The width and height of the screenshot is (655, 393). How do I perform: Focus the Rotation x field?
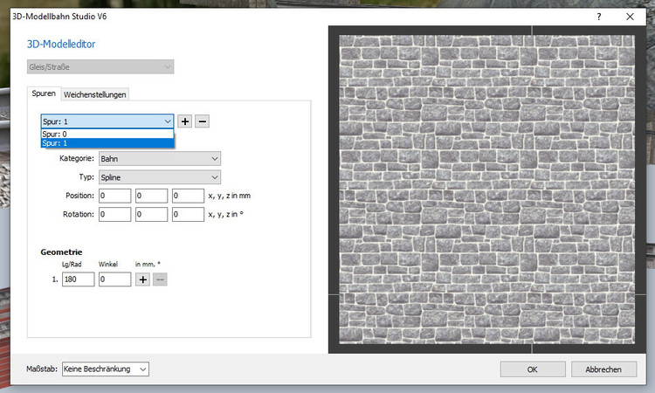(115, 214)
